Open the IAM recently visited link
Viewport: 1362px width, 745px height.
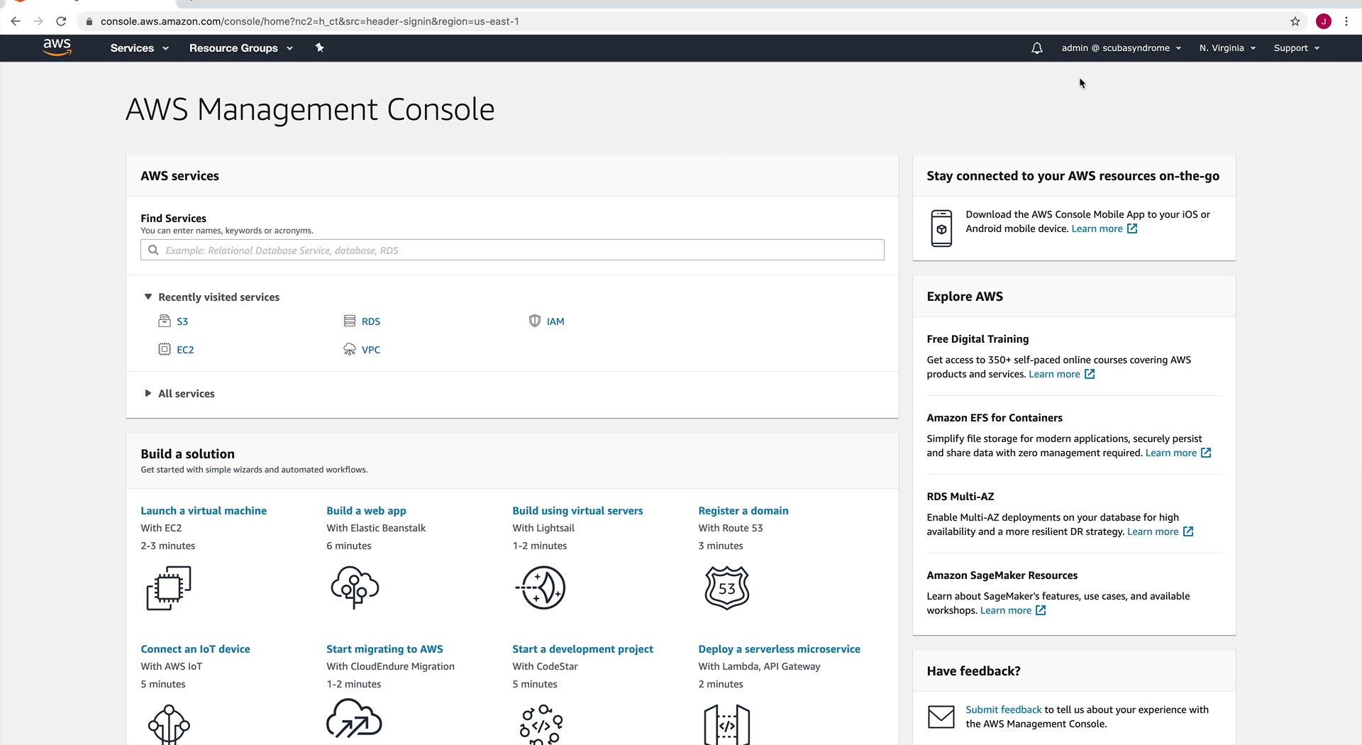tap(555, 321)
